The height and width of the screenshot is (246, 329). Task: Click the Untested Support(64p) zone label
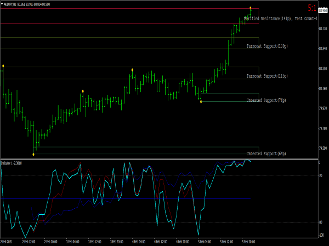click(266, 154)
